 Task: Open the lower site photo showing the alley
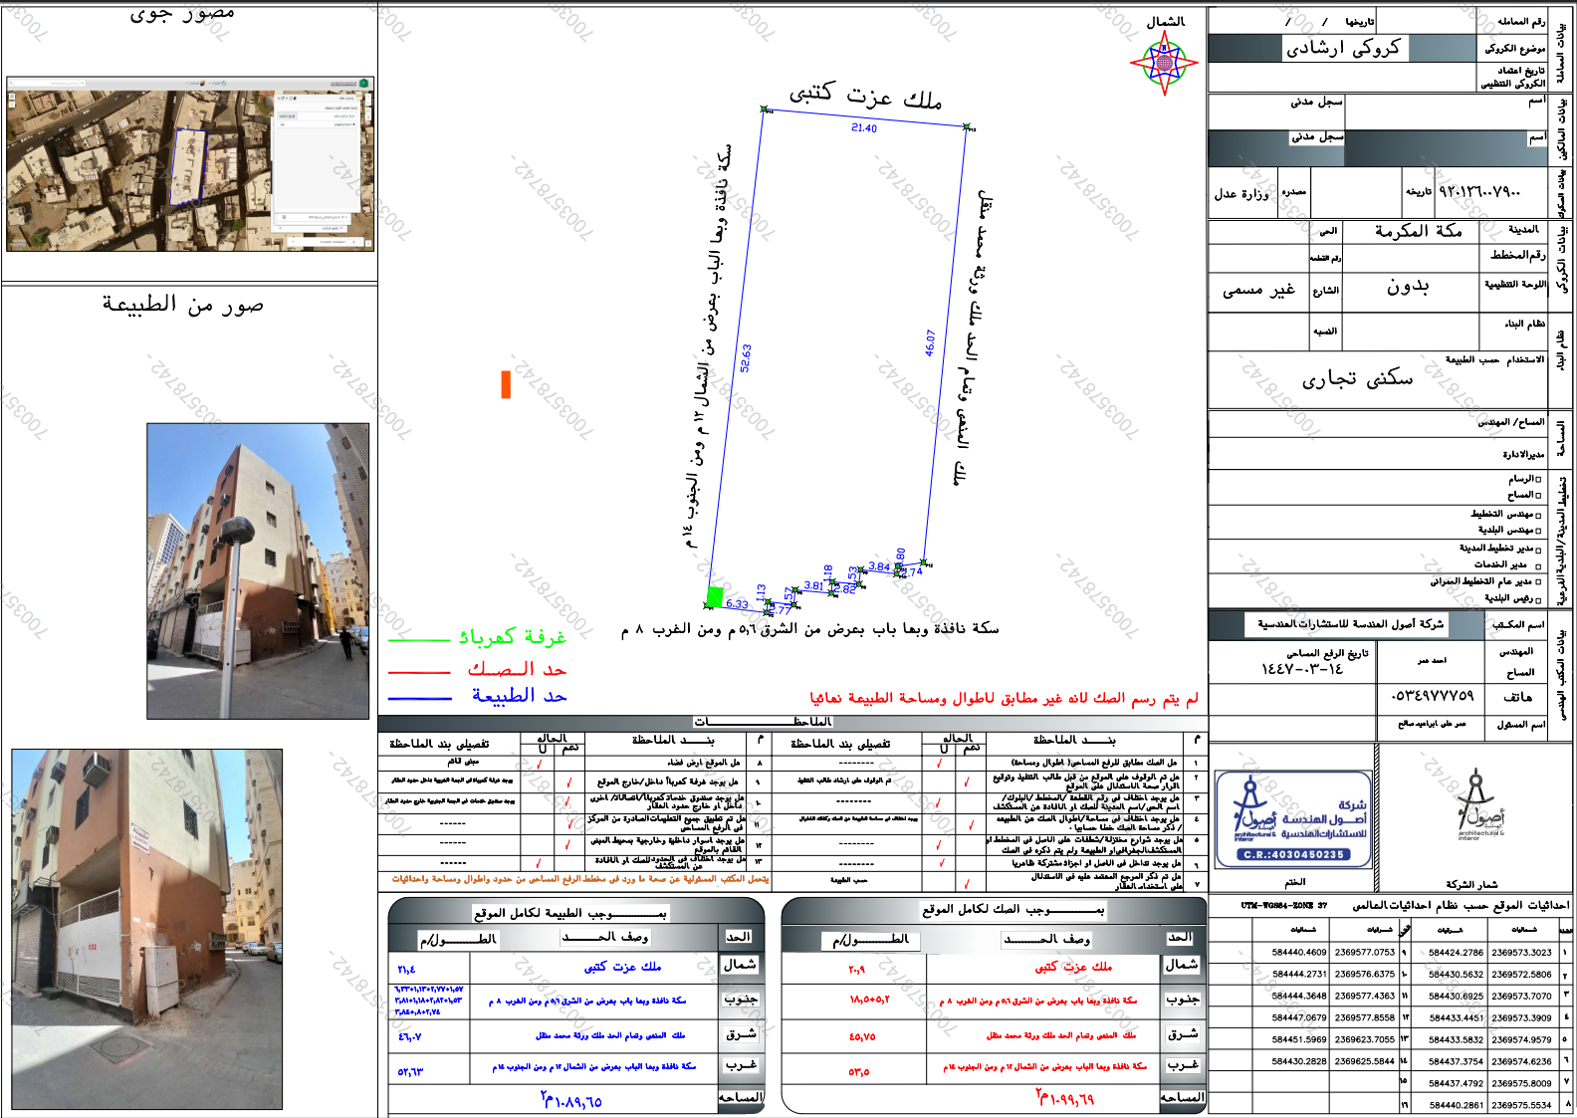[146, 929]
